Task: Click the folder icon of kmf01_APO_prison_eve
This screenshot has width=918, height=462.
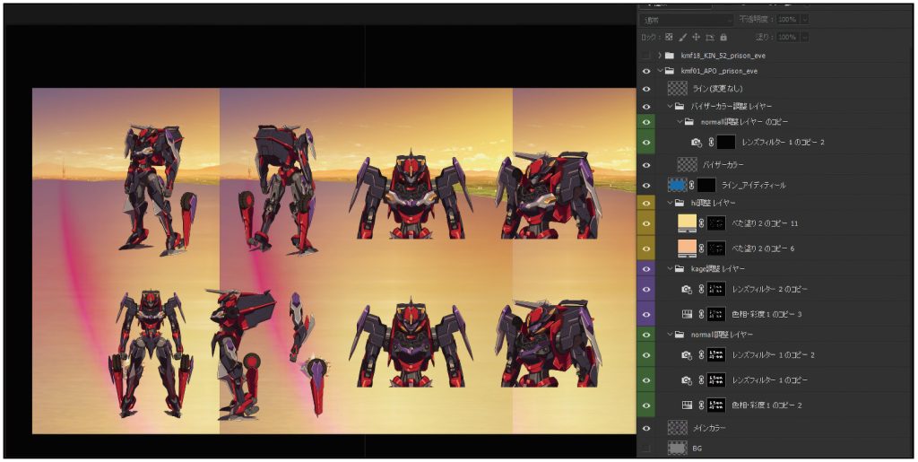Action: [670, 71]
